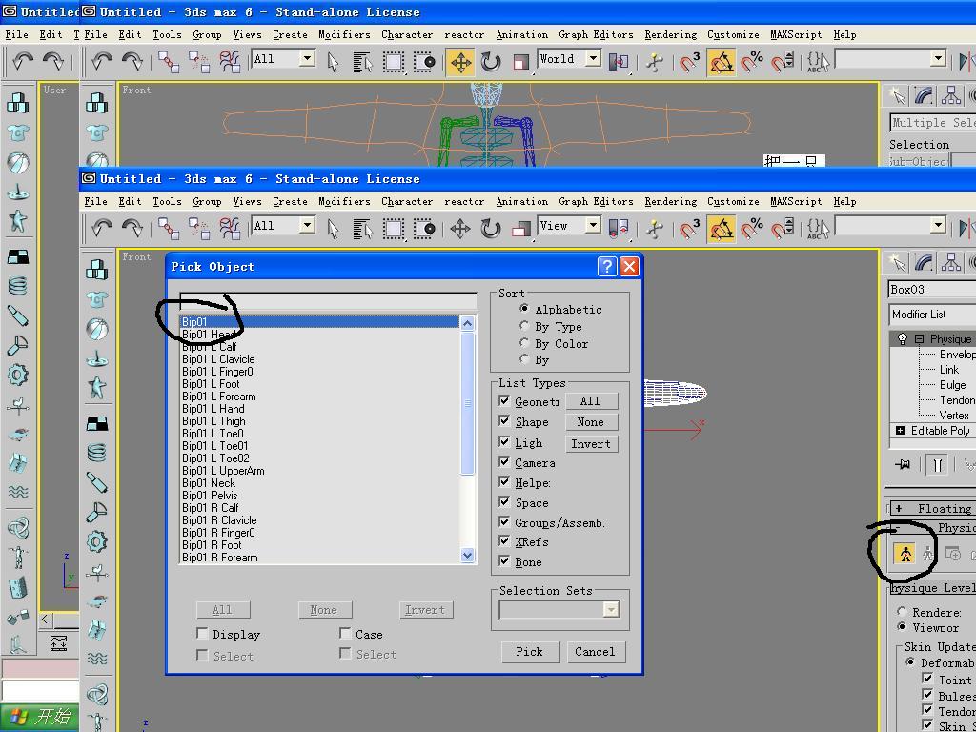The image size is (976, 732).
Task: Uncheck Bone in List Types
Action: [505, 561]
